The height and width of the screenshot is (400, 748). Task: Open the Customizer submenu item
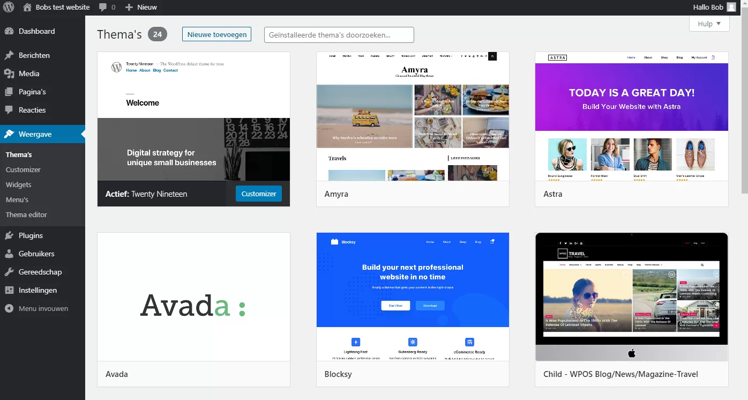[x=23, y=169]
